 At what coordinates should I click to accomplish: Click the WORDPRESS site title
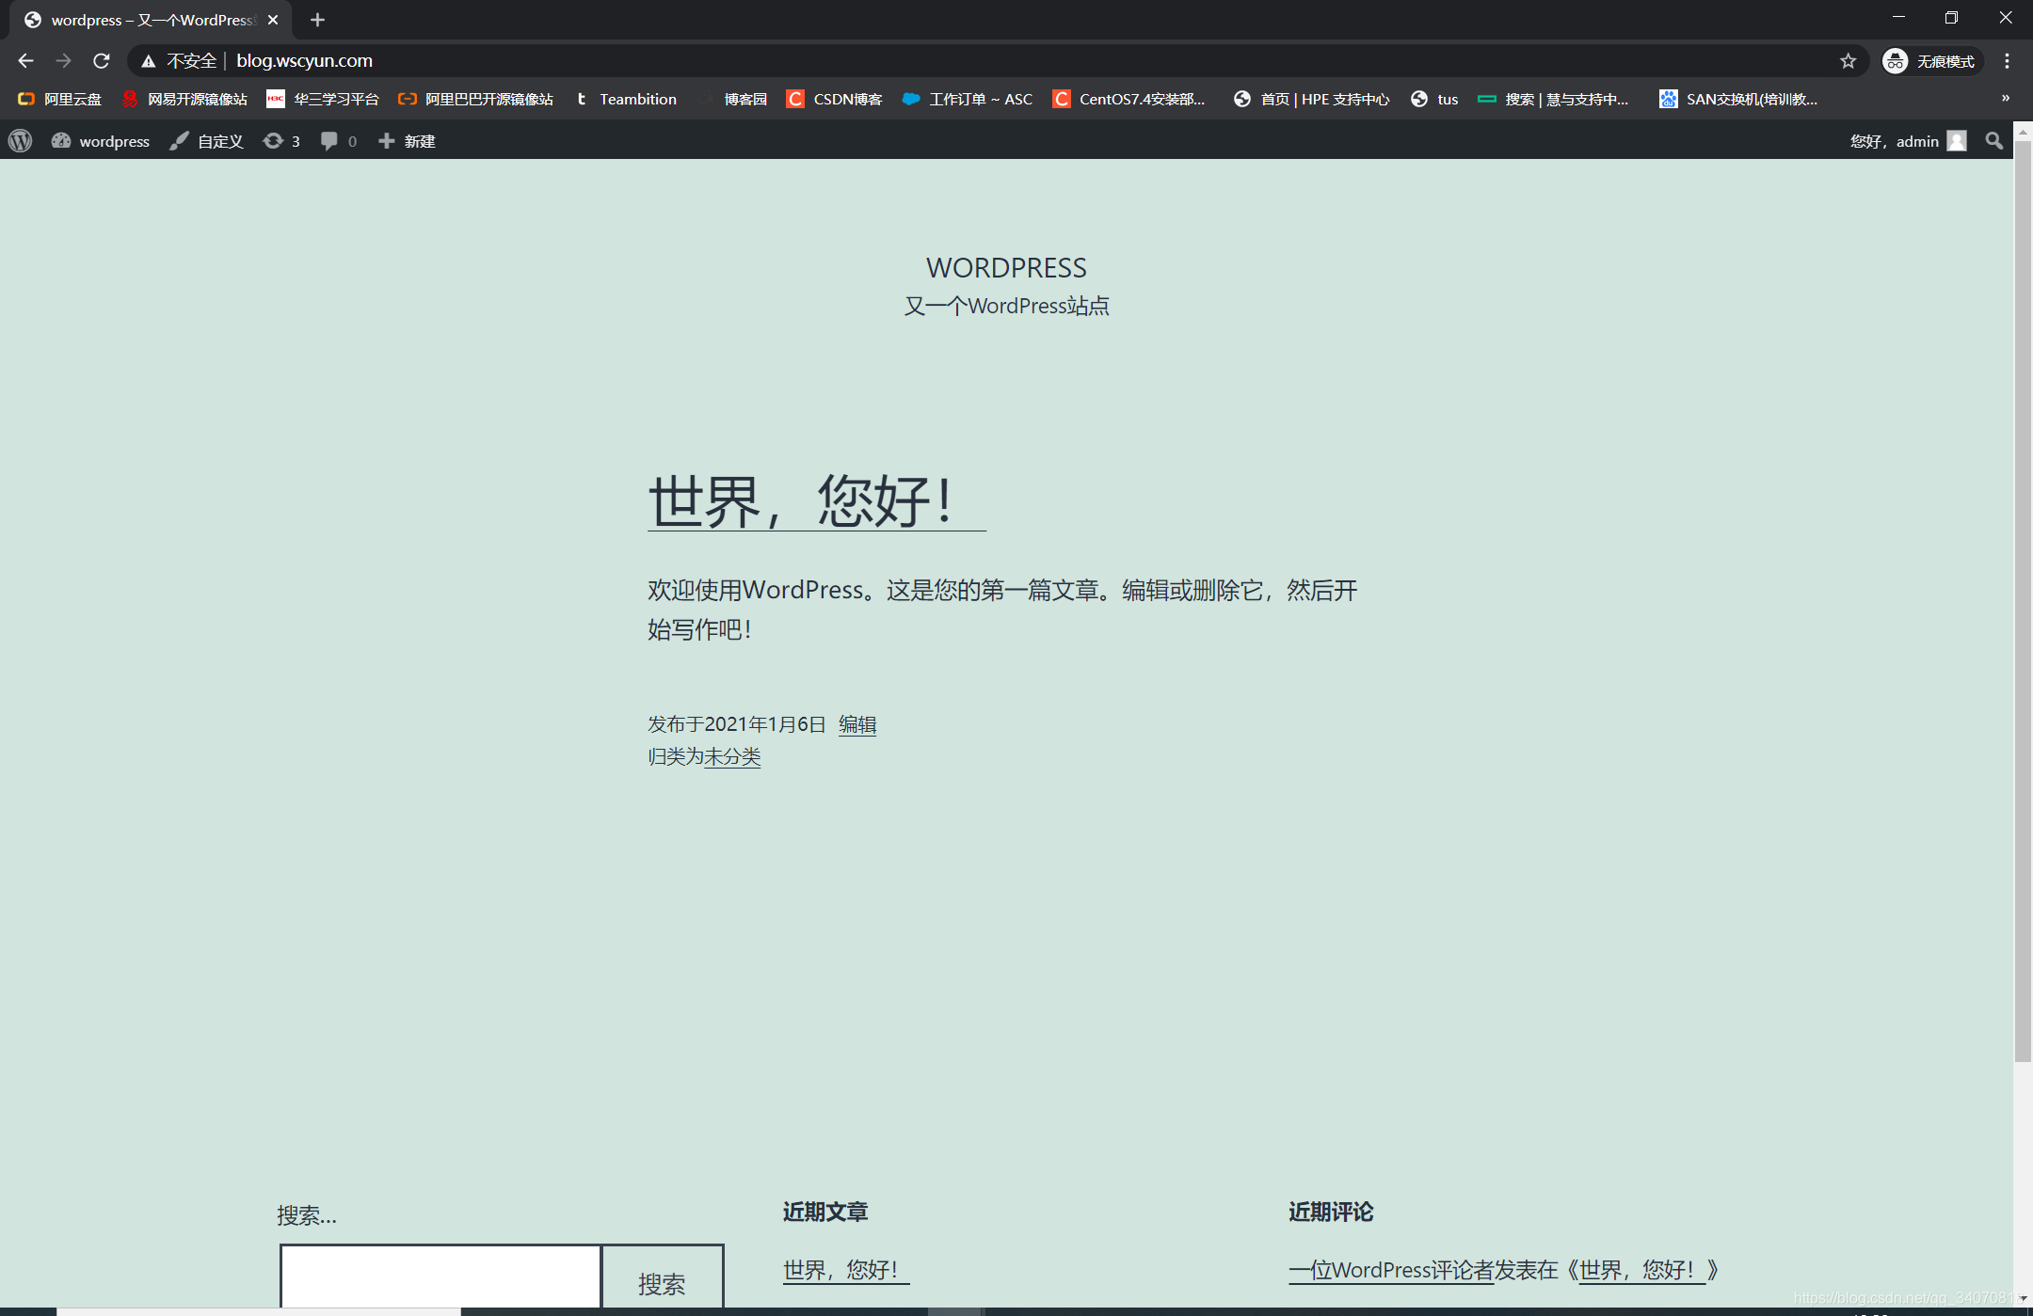1006,268
